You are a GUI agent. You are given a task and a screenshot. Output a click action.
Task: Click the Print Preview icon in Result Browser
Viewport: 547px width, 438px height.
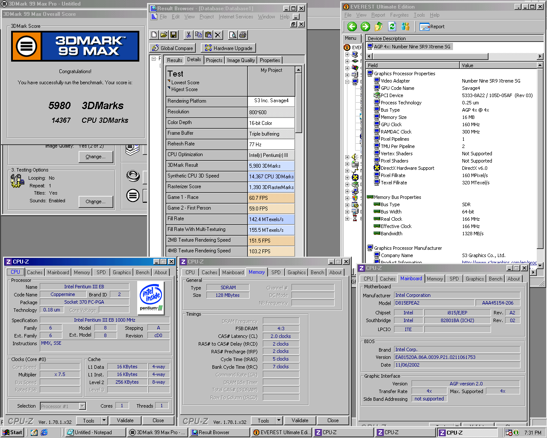point(232,35)
